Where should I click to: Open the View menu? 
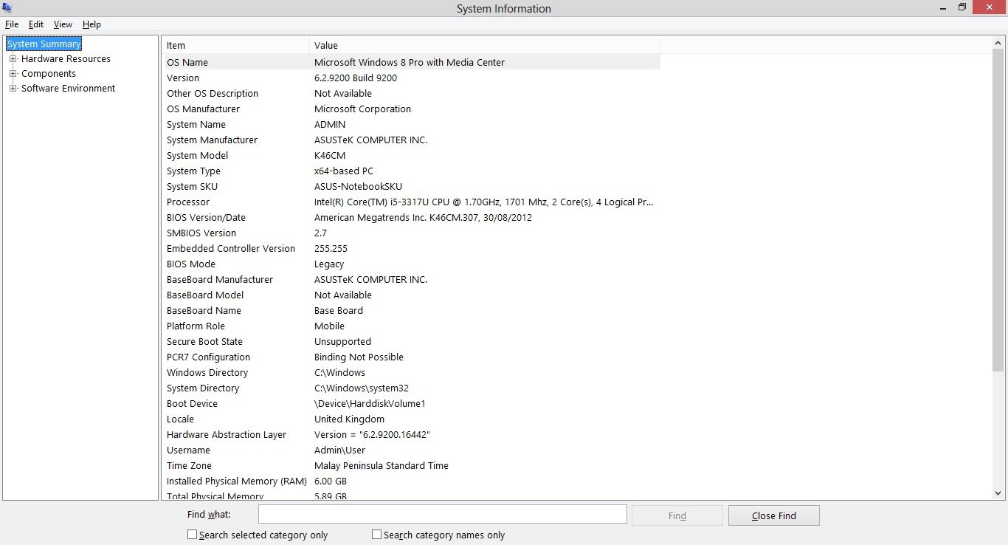pos(63,24)
